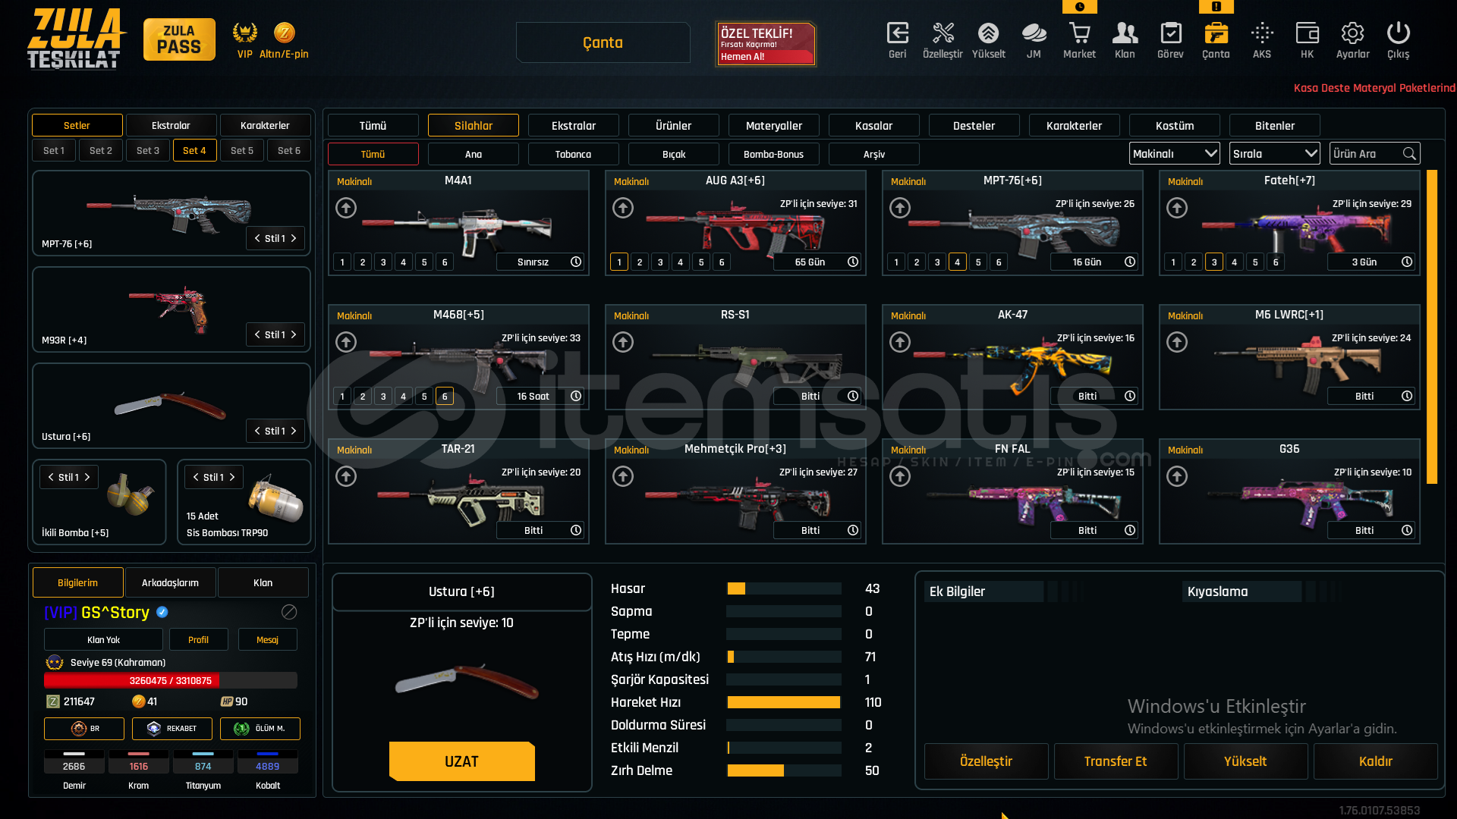Click the Transfer Et button
This screenshot has height=819, width=1457.
tap(1116, 761)
